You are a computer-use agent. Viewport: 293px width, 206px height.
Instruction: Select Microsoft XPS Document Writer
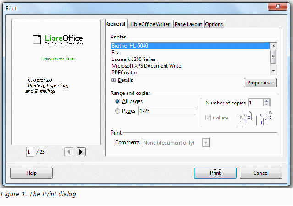(x=190, y=66)
